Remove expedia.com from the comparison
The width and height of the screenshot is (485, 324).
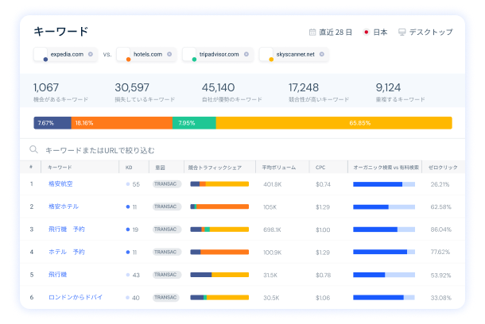click(90, 55)
